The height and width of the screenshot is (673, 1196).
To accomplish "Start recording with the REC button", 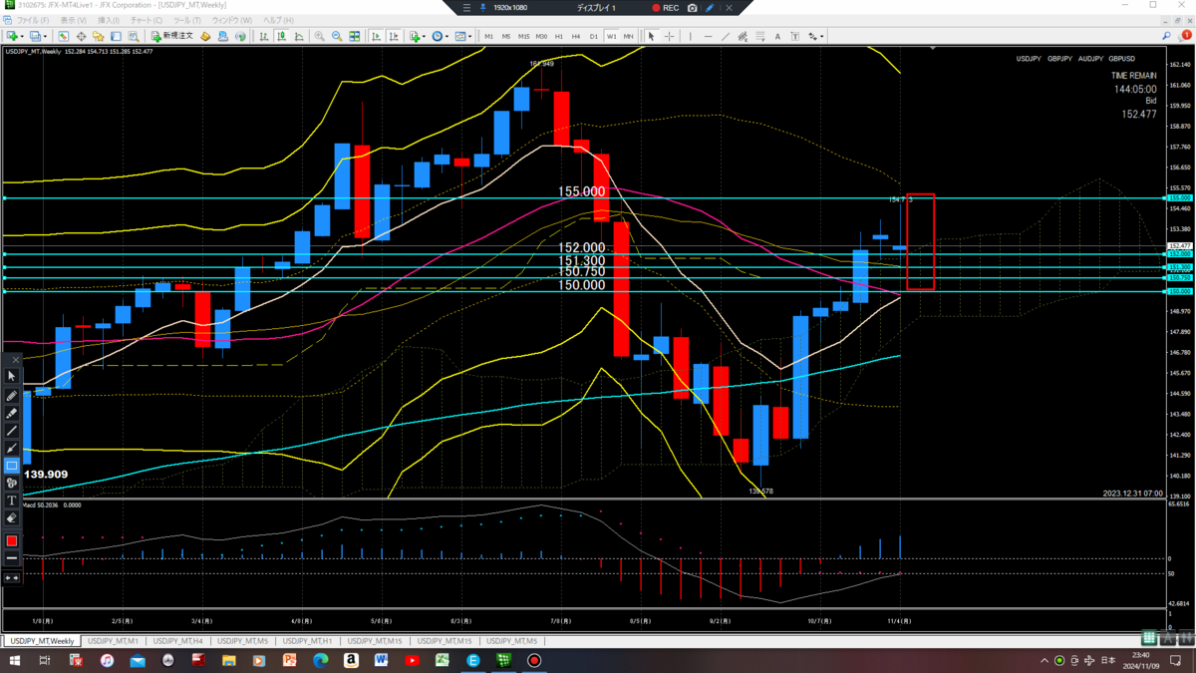I will coord(665,7).
